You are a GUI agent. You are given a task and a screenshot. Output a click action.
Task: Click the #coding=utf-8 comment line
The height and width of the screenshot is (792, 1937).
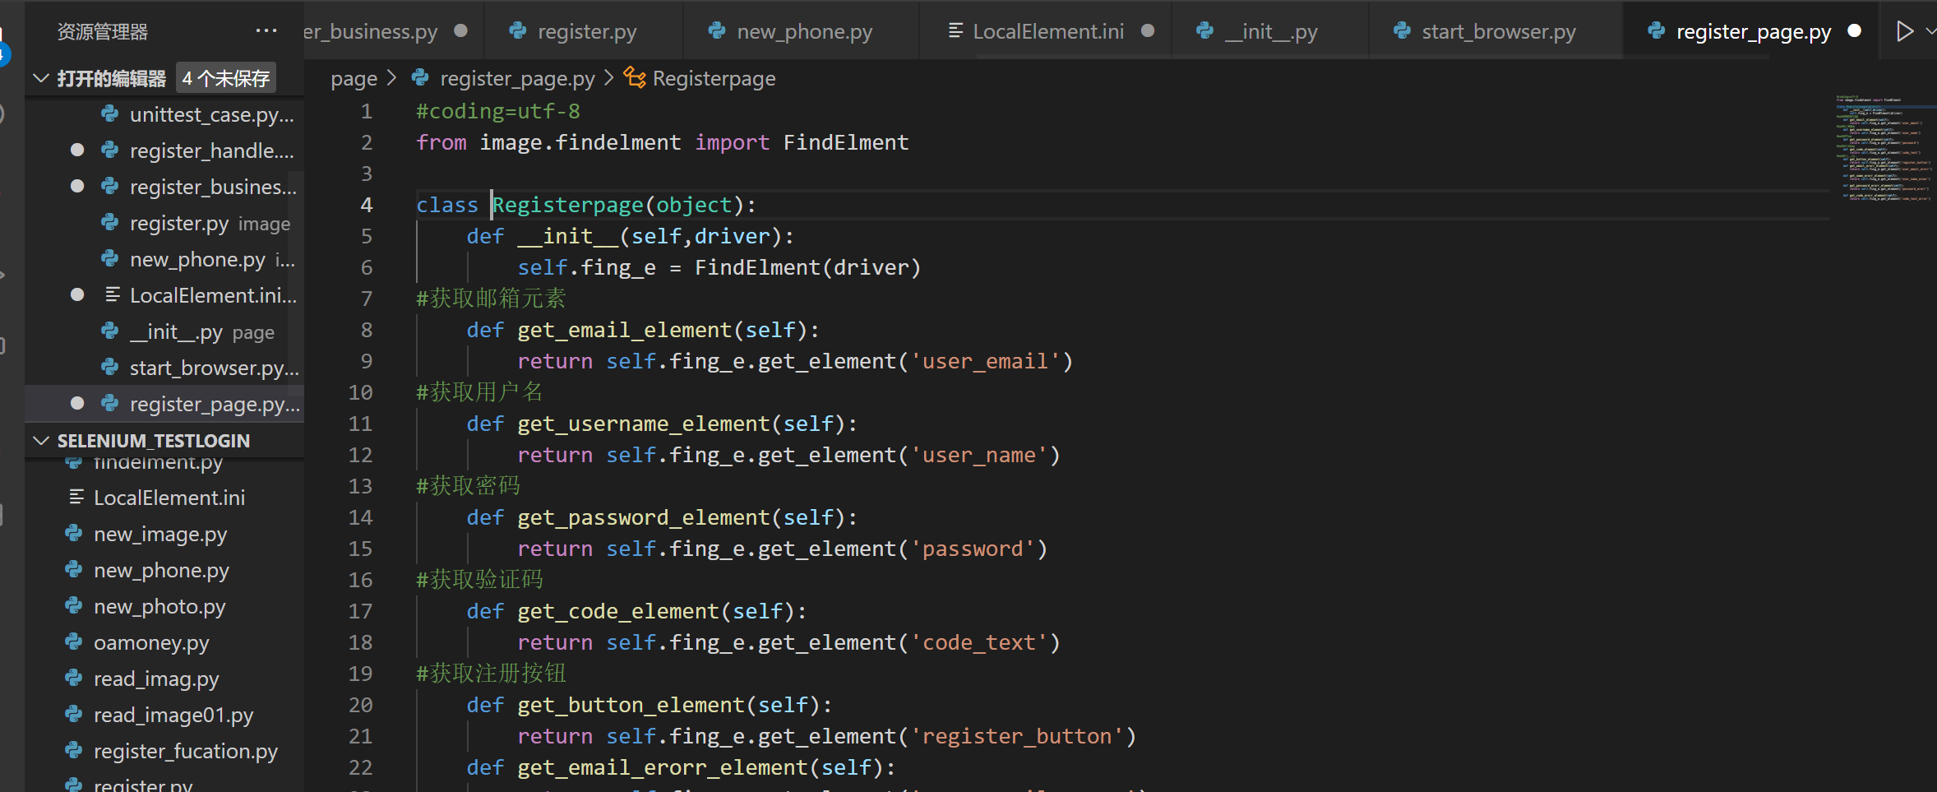tap(498, 111)
